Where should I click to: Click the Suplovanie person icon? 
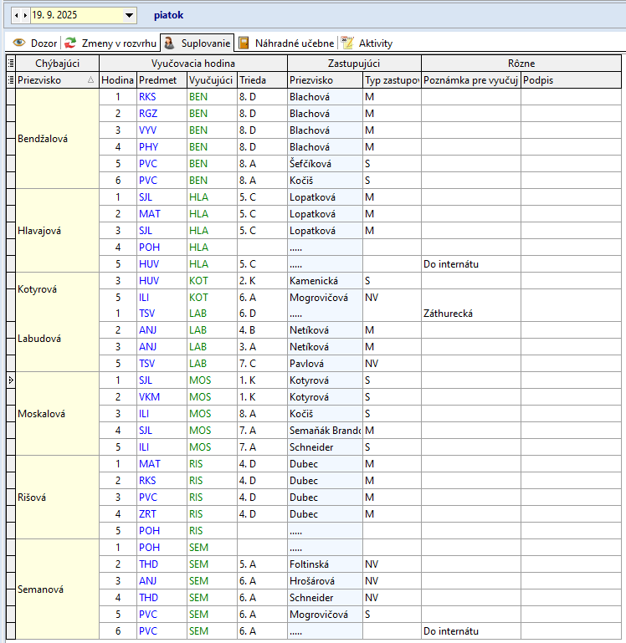coord(168,43)
